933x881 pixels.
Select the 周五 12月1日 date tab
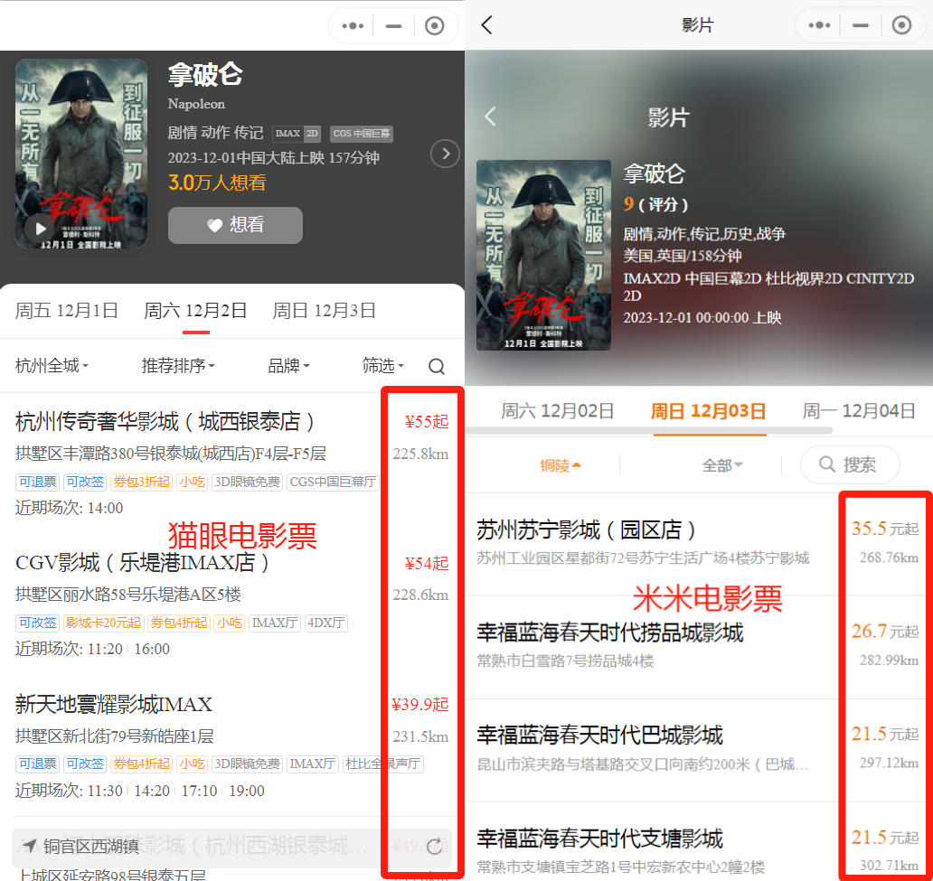click(x=67, y=311)
